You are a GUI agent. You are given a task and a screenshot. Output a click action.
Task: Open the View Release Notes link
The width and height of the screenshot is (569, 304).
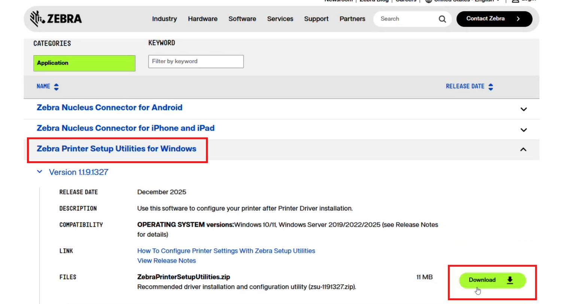coord(167,261)
